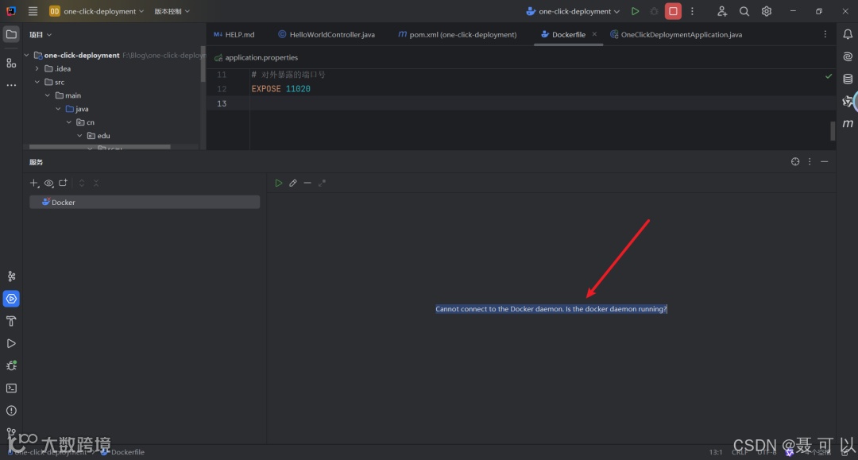The image size is (858, 460).
Task: Expand all services arrows icon
Action: point(82,184)
